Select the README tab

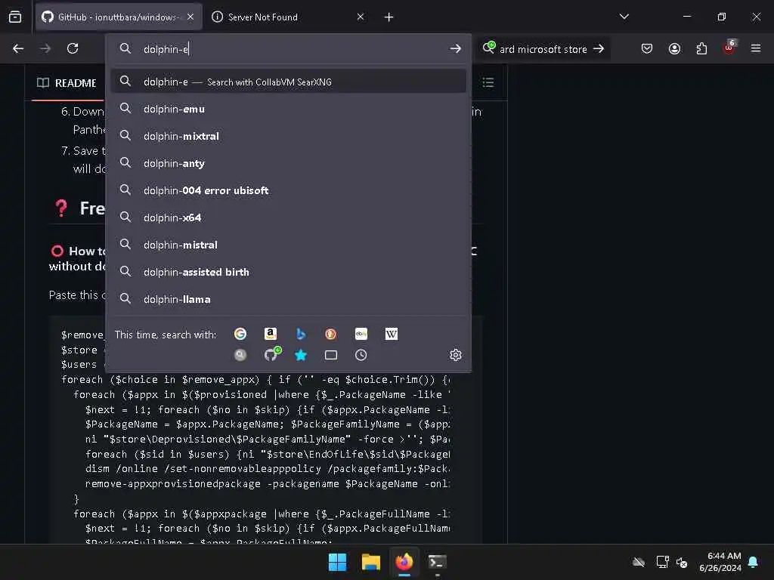[x=67, y=83]
